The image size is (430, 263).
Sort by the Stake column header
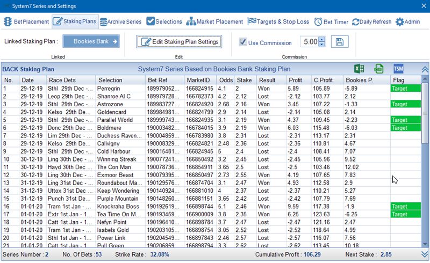(245, 80)
